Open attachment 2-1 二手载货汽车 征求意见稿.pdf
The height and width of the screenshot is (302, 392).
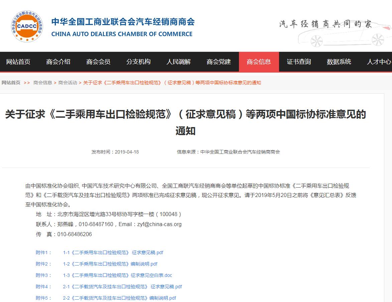pyautogui.click(x=123, y=287)
